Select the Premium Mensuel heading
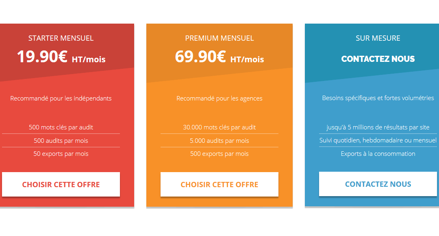439x236 pixels. tap(219, 38)
